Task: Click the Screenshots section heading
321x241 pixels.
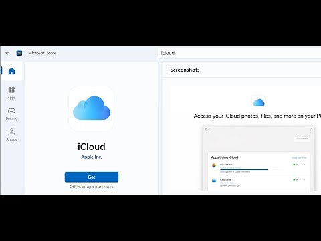Action: (x=185, y=70)
